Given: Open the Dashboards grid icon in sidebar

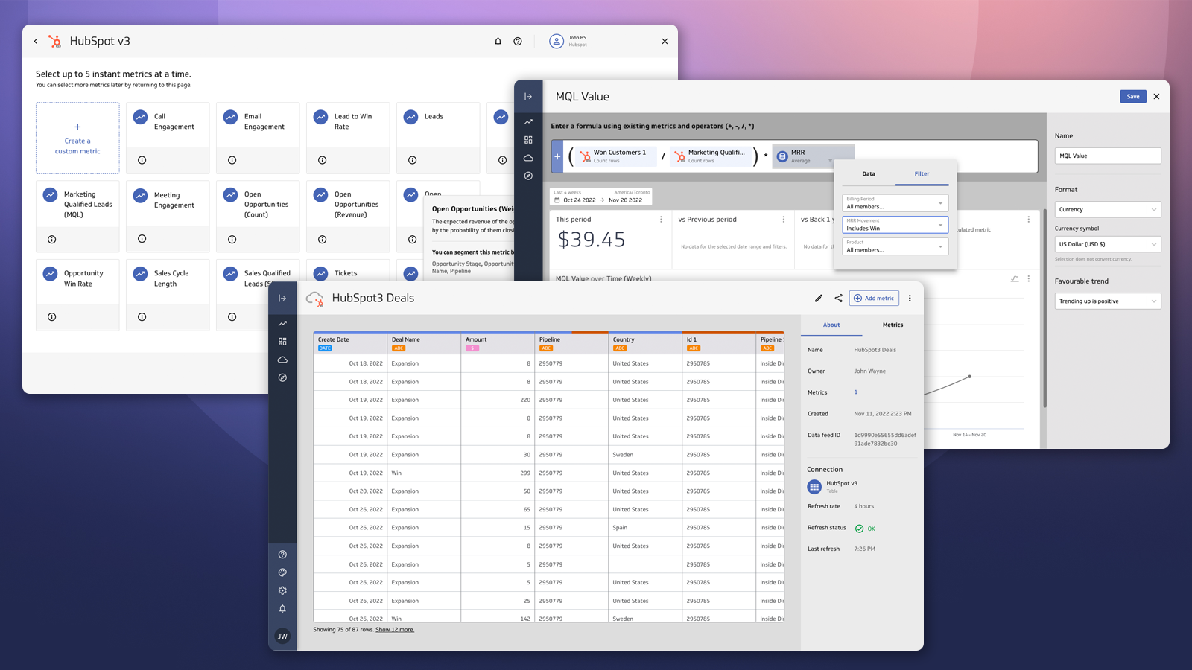Looking at the screenshot, I should pos(282,342).
